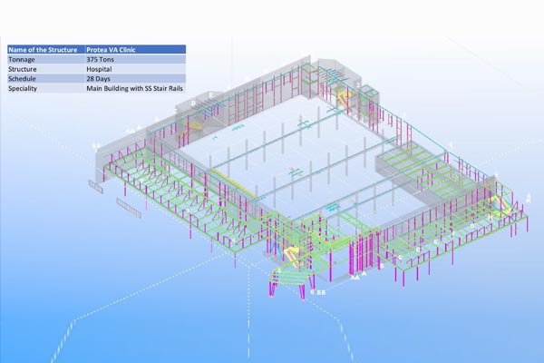Click the 'Name of the Structure' header cell

44,49
